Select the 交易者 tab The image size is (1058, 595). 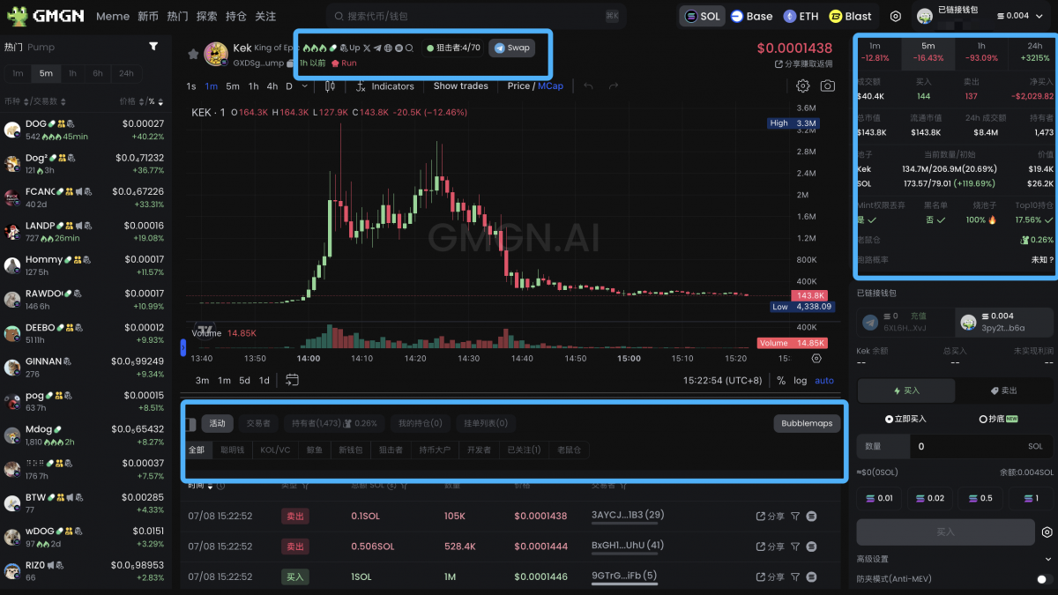point(258,423)
